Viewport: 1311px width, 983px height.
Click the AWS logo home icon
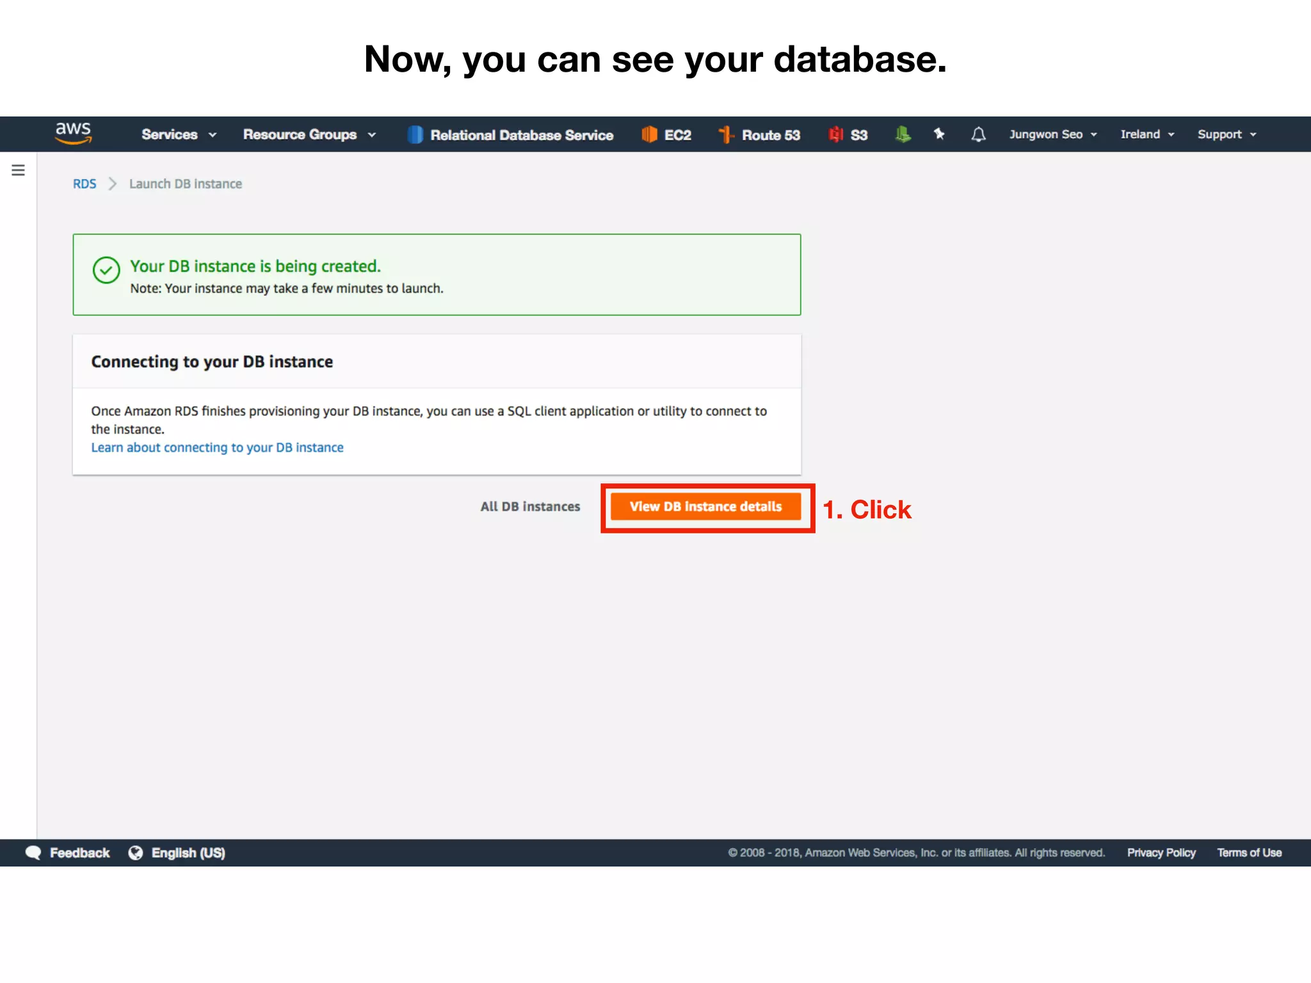point(73,133)
